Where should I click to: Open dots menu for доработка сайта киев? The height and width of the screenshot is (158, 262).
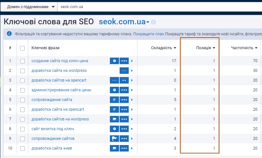tap(124, 148)
